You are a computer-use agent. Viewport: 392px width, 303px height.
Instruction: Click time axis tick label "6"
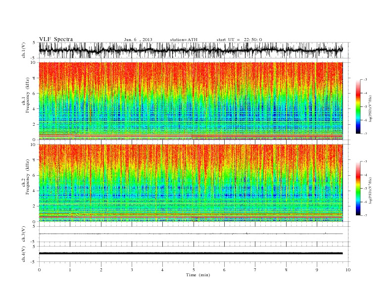(x=224, y=270)
